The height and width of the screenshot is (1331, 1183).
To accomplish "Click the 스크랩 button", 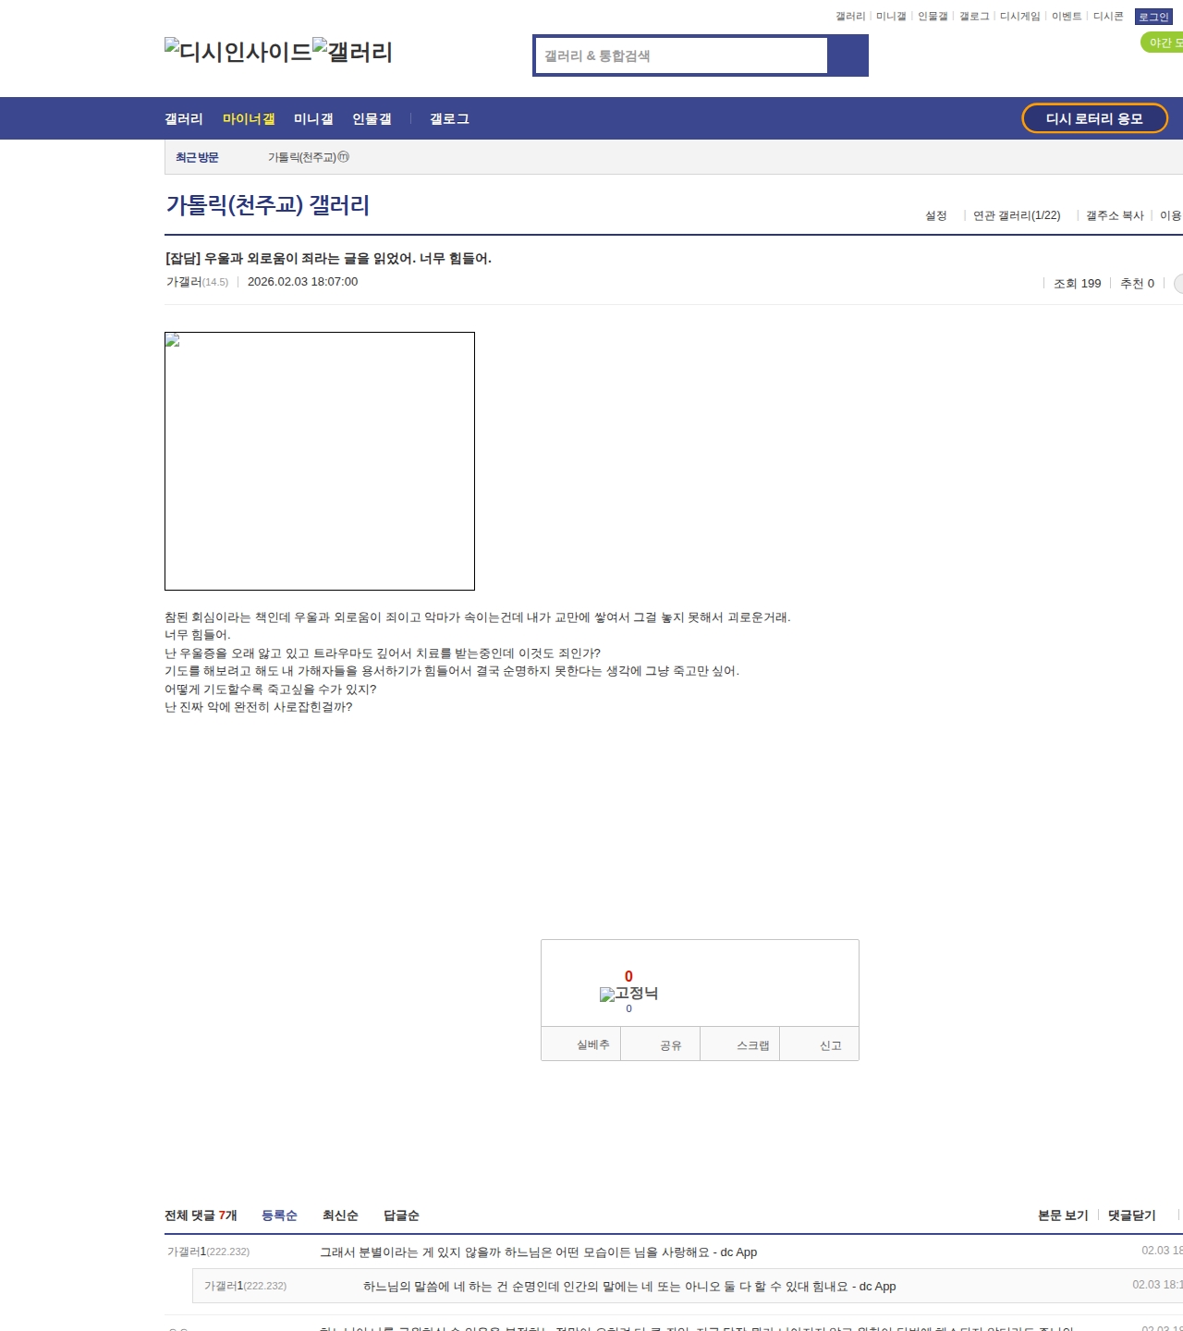I will click(740, 1044).
